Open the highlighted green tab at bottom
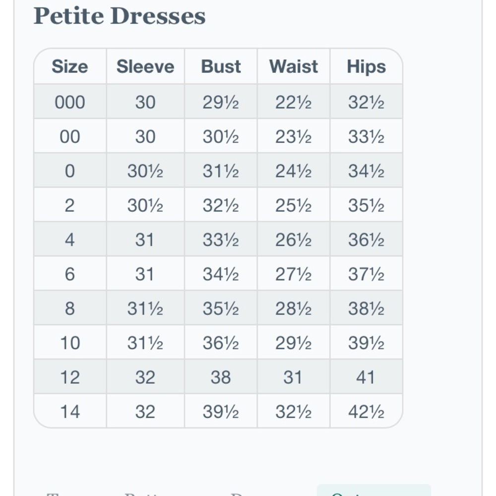The width and height of the screenshot is (496, 496). tap(374, 490)
